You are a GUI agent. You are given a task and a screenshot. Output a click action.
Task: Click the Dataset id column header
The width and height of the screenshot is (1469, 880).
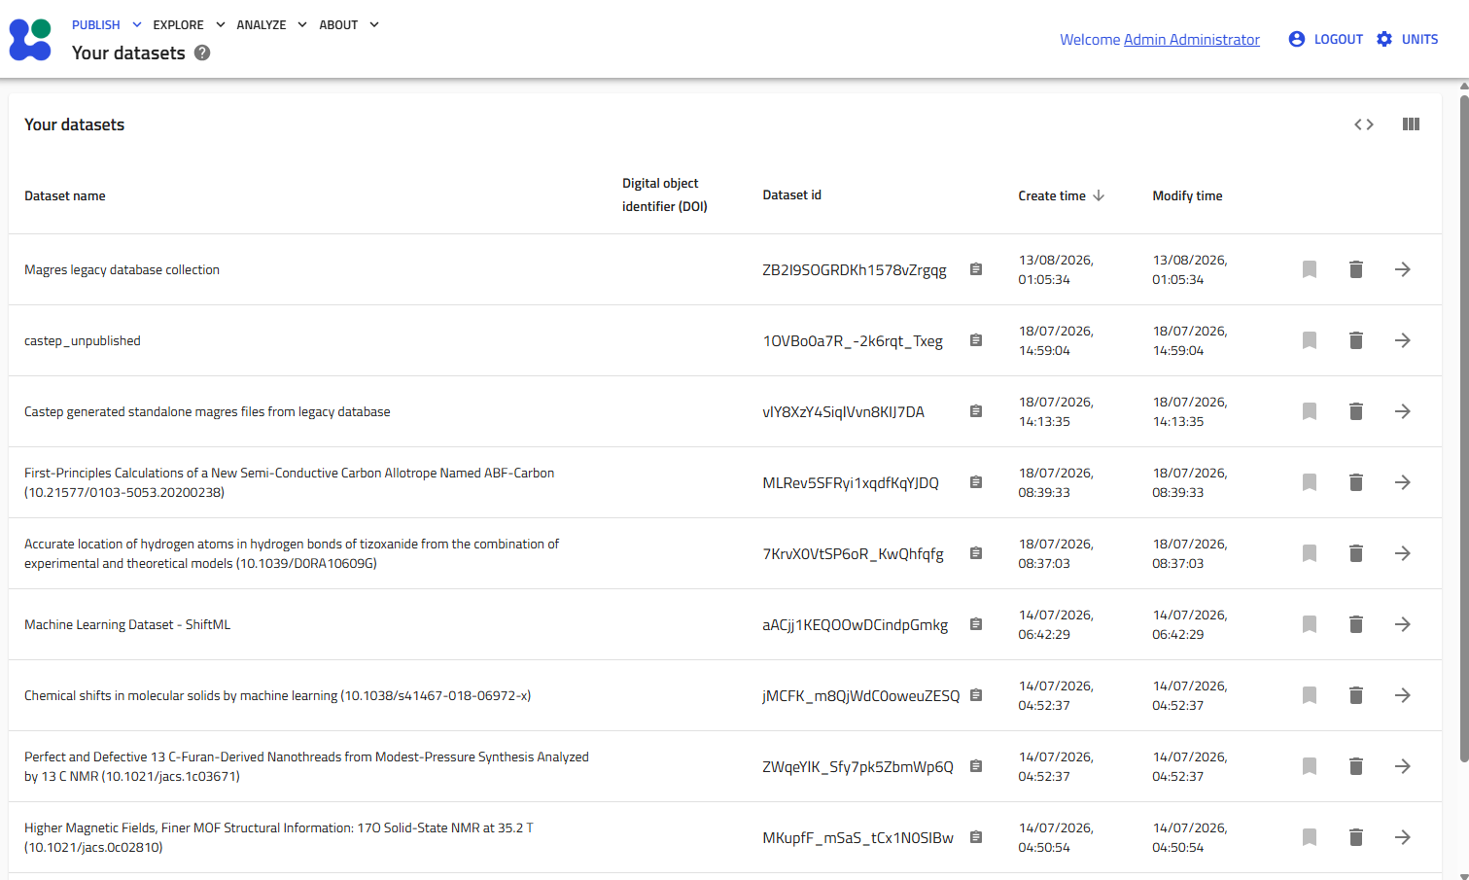[791, 194]
